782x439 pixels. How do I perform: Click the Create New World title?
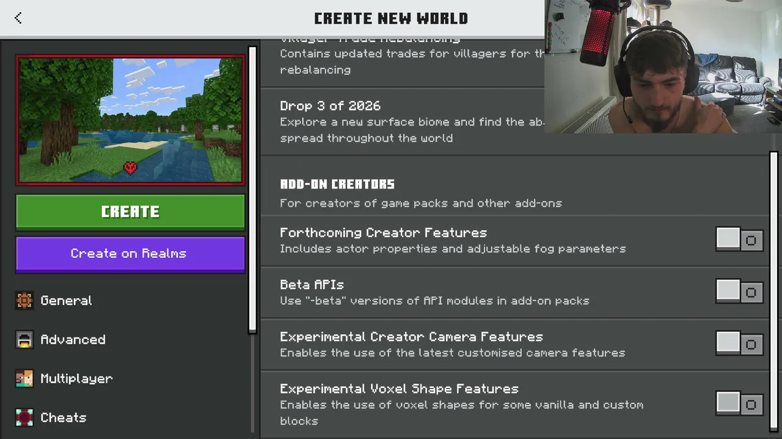(391, 18)
